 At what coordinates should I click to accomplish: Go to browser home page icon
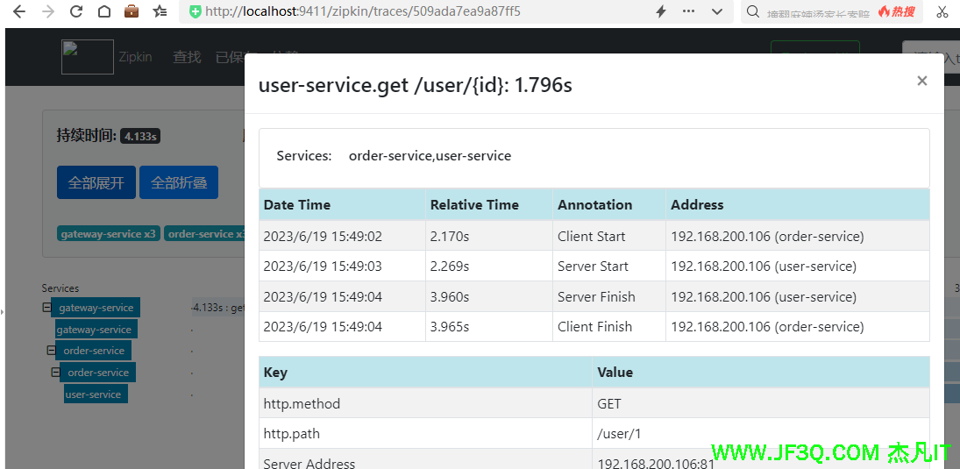(103, 11)
